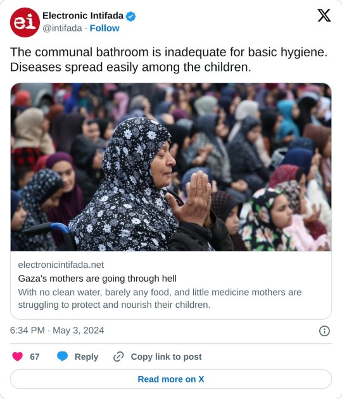Open the Electronic Intifada display name
Image resolution: width=342 pixels, height=399 pixels.
pos(83,16)
